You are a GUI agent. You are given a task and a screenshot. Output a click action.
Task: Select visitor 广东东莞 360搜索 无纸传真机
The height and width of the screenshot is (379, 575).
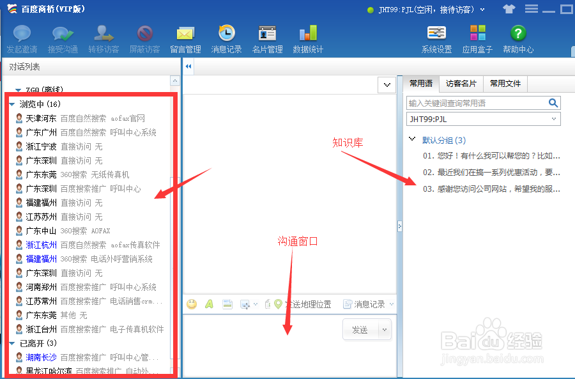[73, 174]
